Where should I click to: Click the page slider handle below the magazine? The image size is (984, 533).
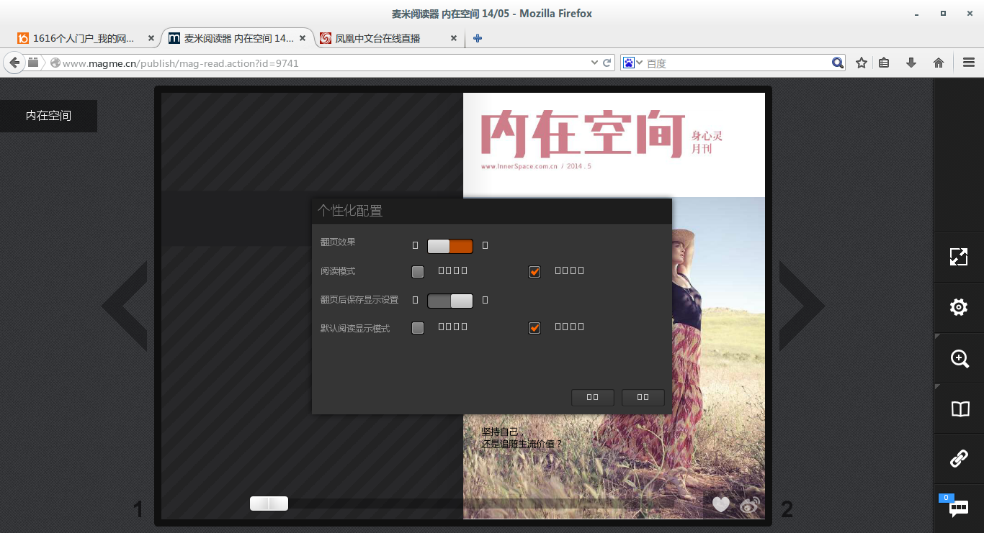(269, 504)
